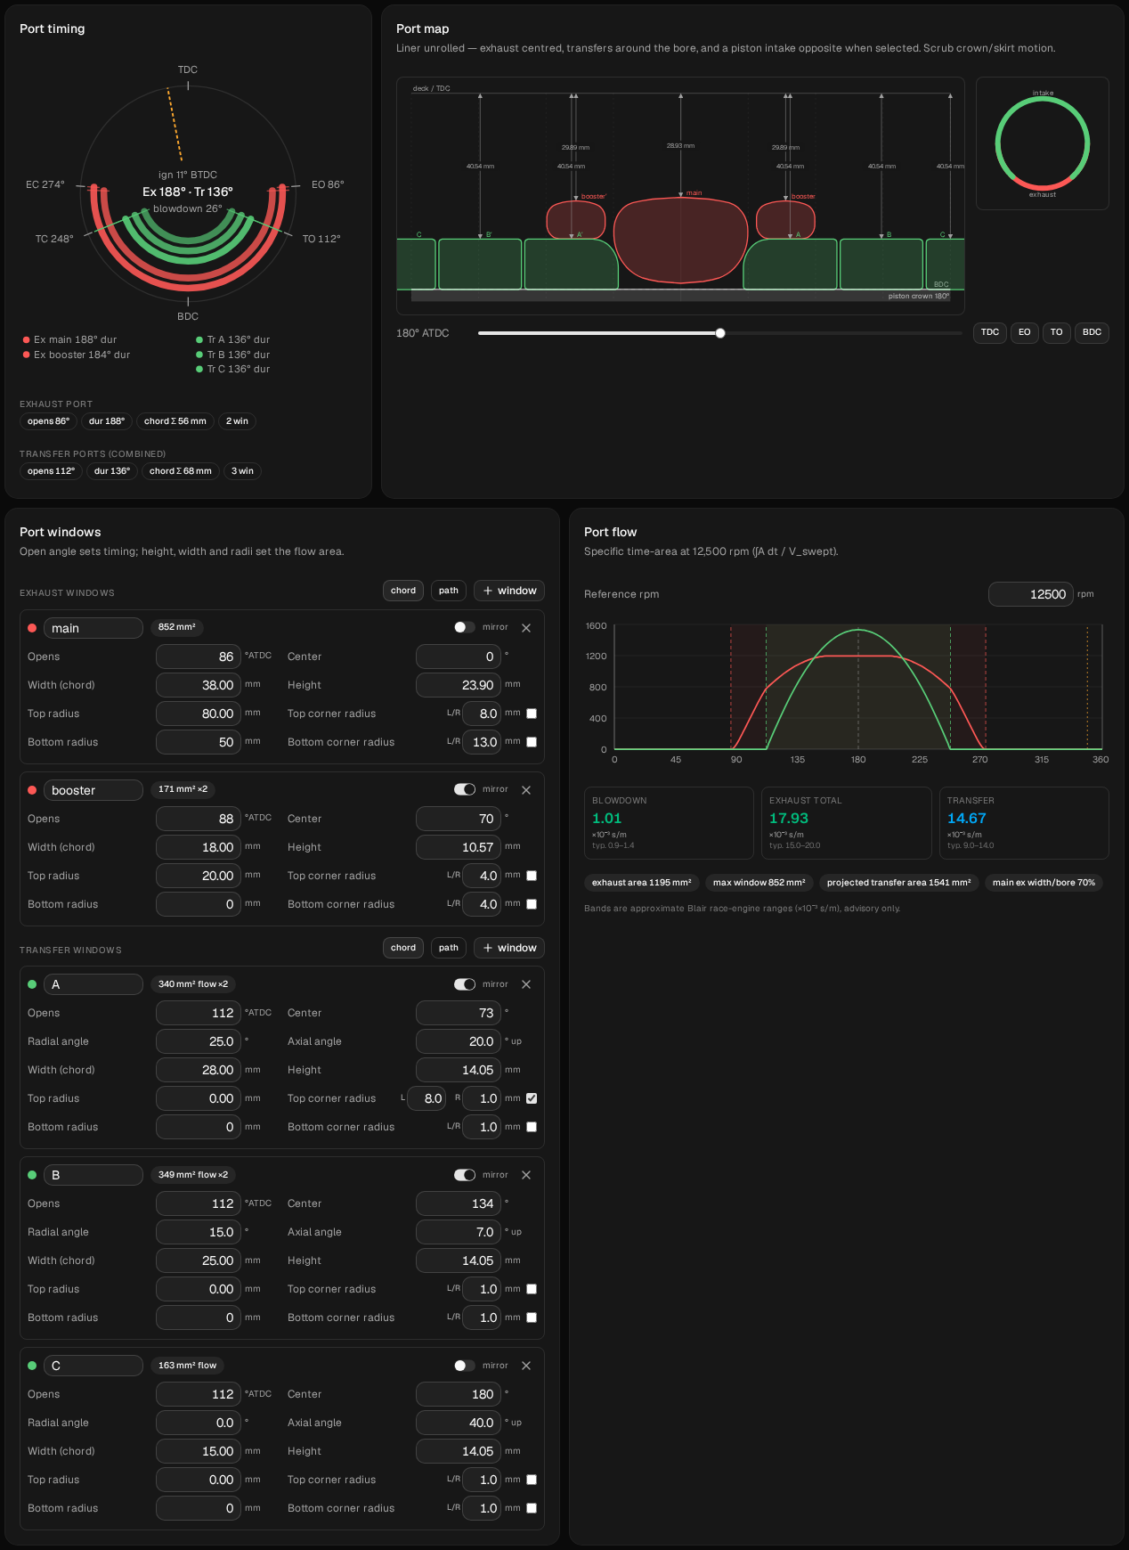Toggle mirror for main exhaust window

[464, 627]
